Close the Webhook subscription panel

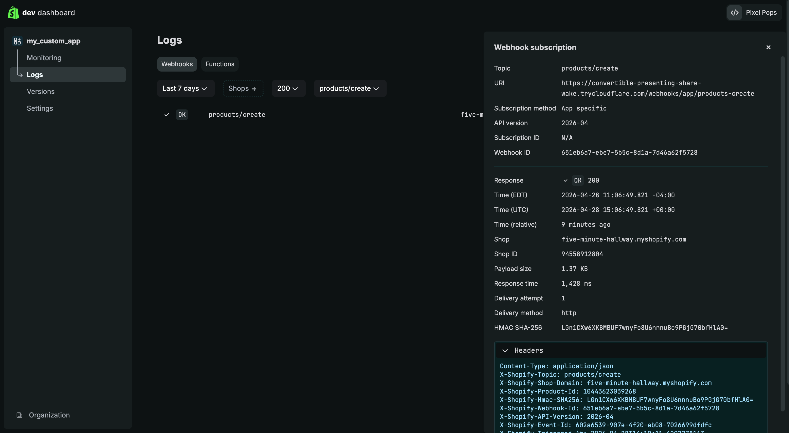point(768,47)
